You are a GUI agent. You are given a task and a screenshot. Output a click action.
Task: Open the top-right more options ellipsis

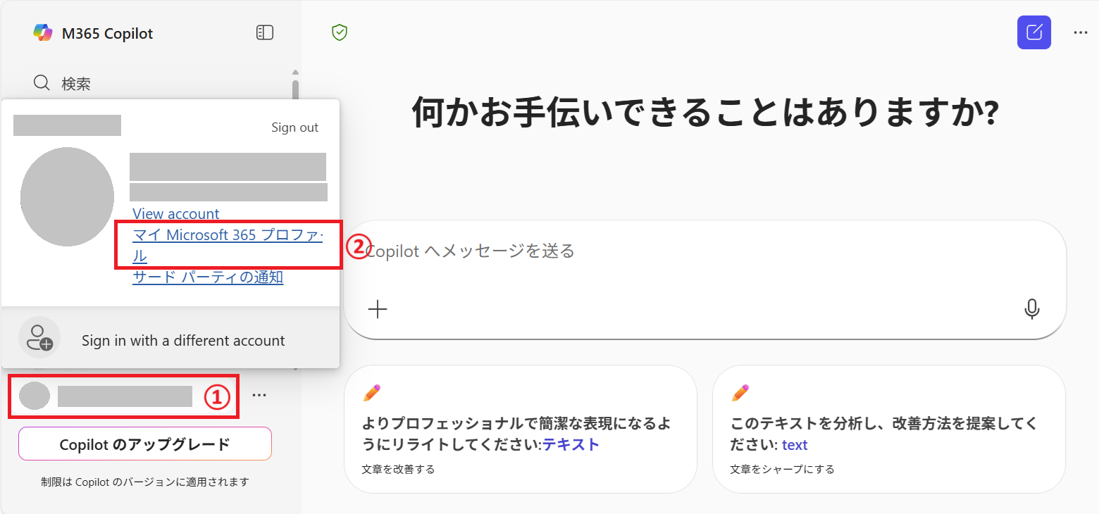[1081, 32]
